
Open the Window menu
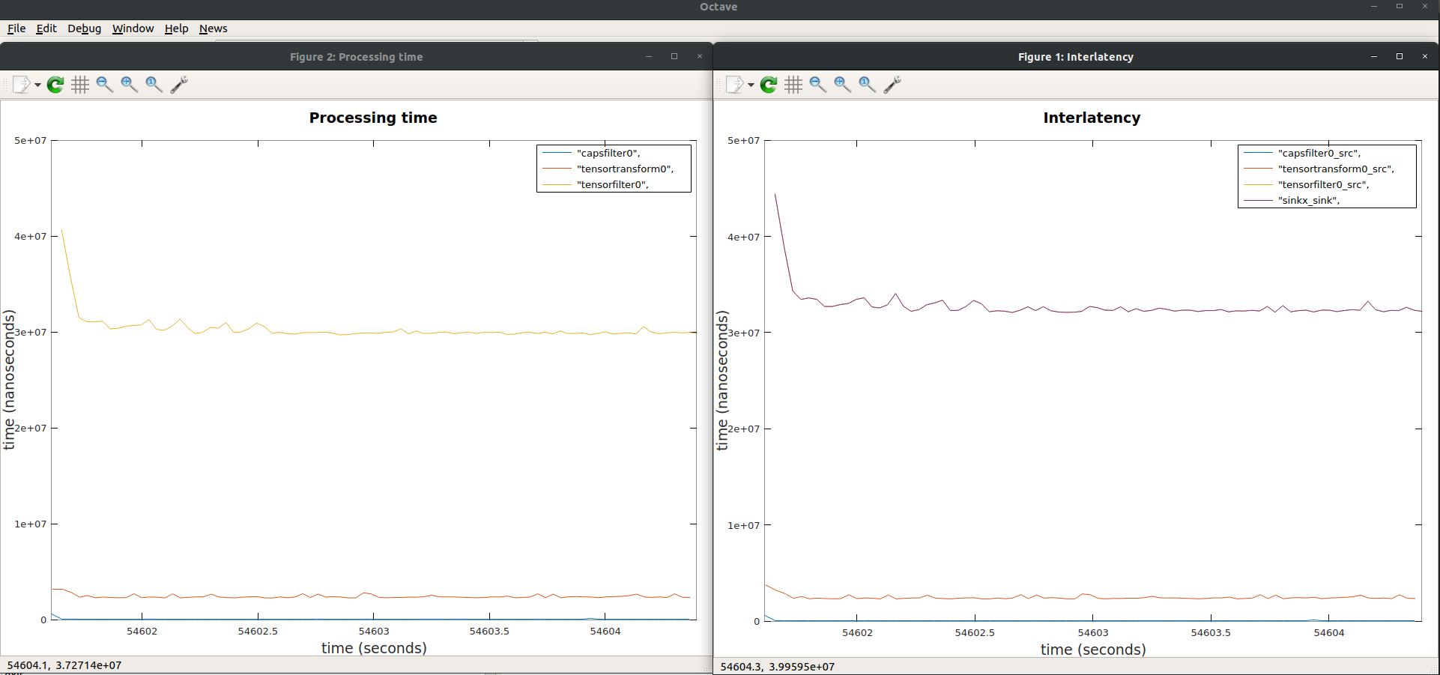133,28
